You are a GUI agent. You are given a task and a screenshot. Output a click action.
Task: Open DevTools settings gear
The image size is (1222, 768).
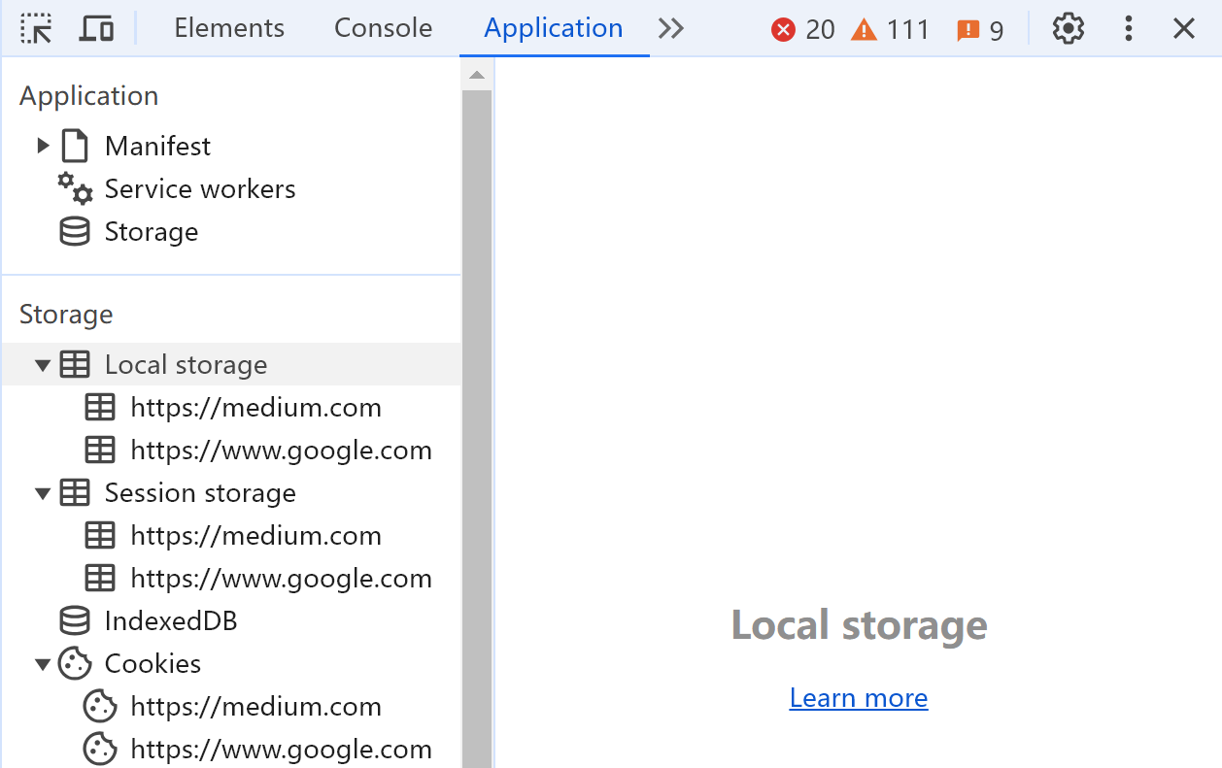(1068, 29)
